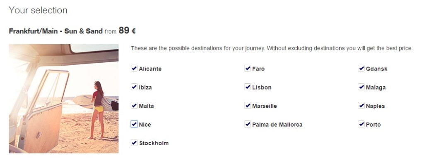424x165 pixels.
Task: Click the Marseille label text
Action: (x=264, y=106)
